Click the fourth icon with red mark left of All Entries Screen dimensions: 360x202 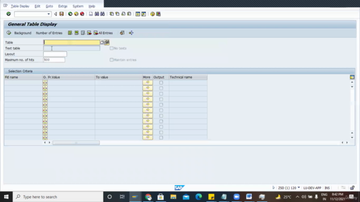tap(89, 33)
